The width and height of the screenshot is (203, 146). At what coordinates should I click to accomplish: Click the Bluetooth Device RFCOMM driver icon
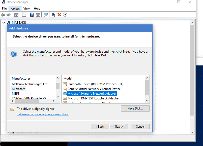[x=65, y=84]
